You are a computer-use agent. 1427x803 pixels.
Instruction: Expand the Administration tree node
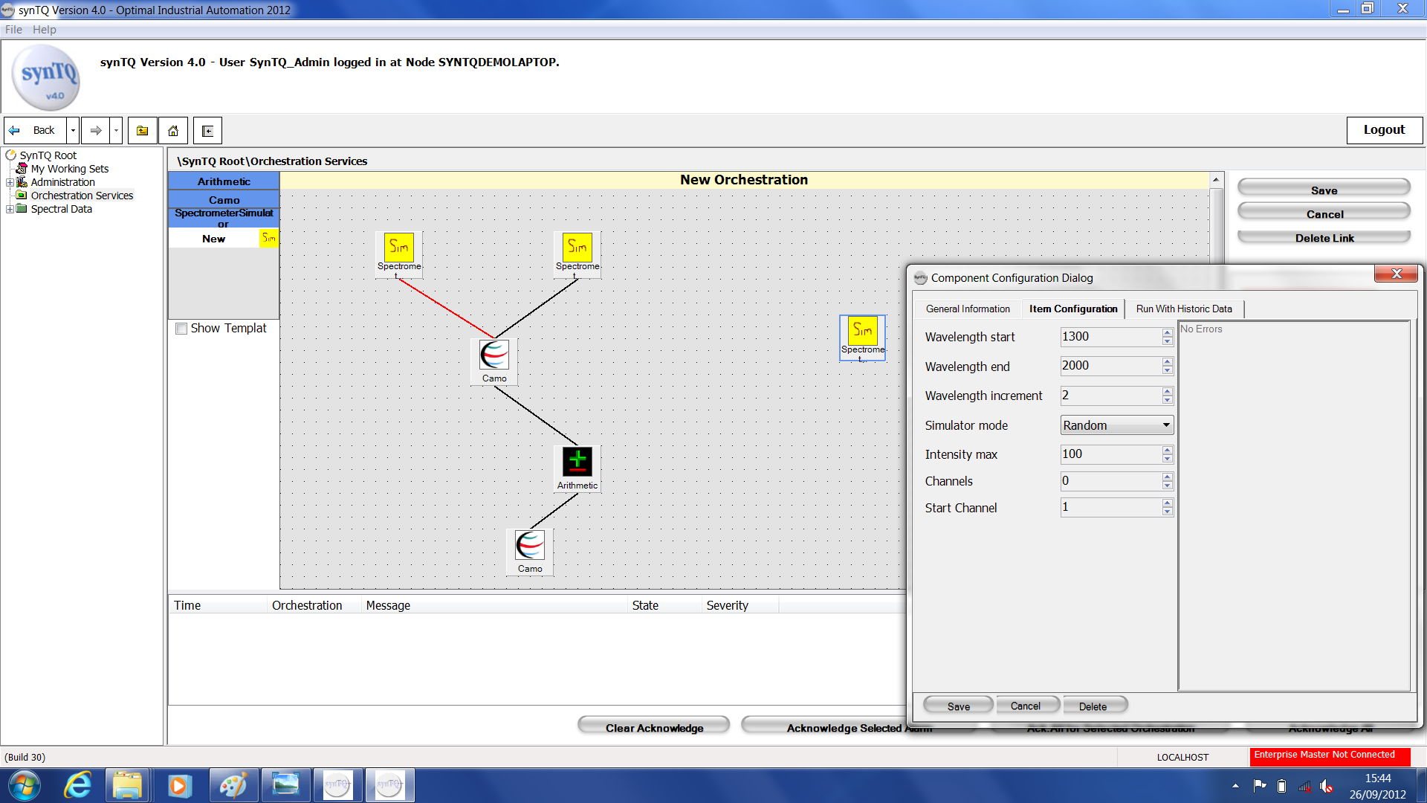pos(10,182)
